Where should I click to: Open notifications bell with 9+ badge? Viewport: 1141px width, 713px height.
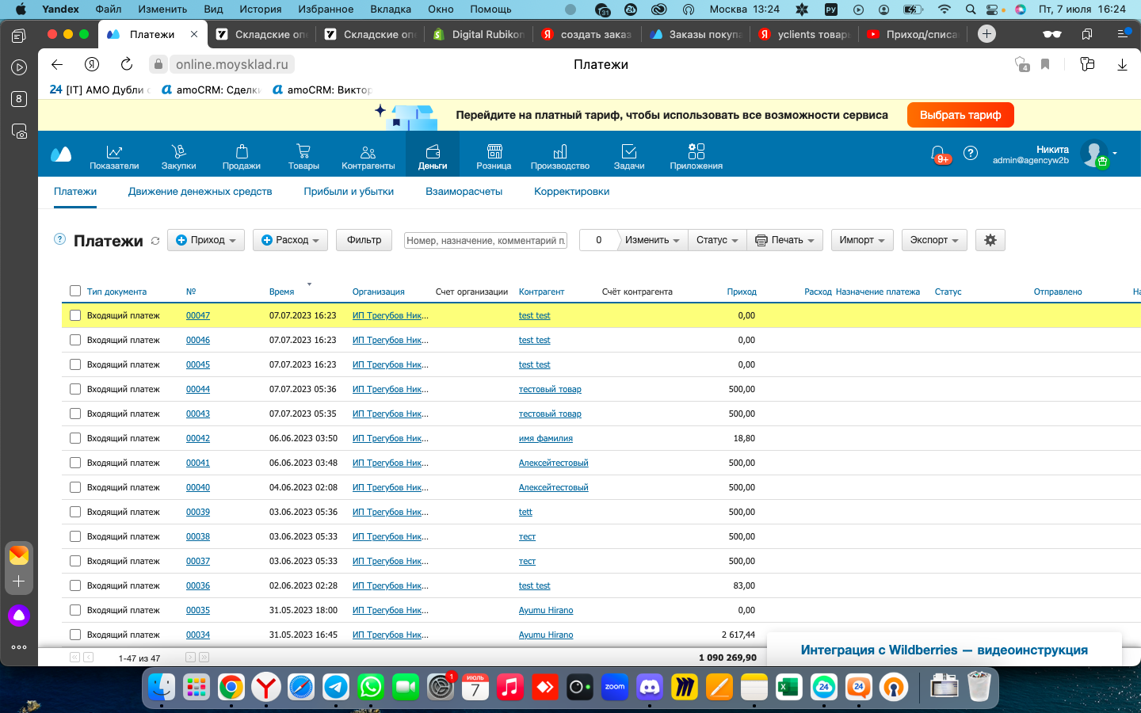click(939, 154)
